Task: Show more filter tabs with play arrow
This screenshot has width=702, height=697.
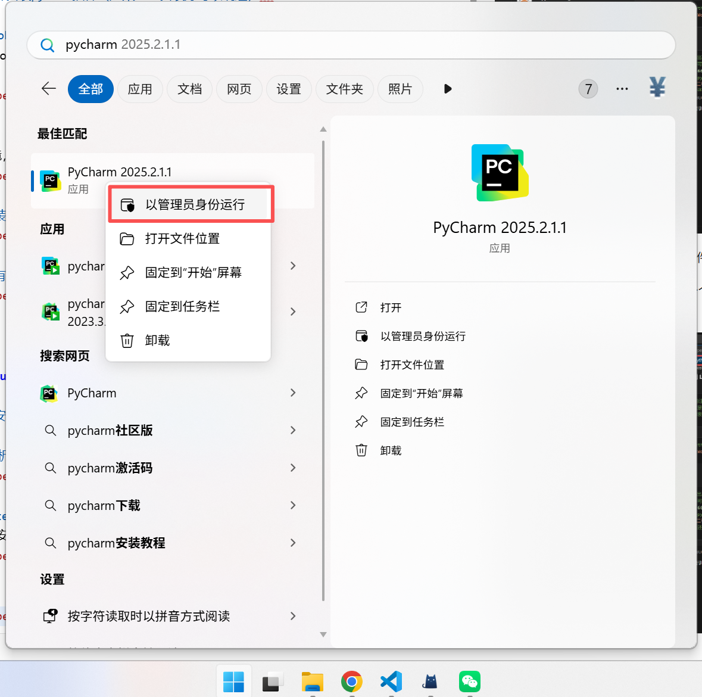Action: coord(448,89)
